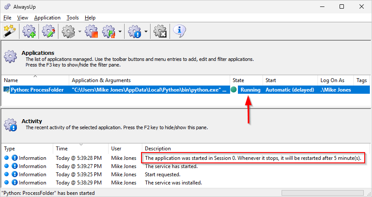Click the User column header in Activity
372x197 pixels.
pos(125,149)
